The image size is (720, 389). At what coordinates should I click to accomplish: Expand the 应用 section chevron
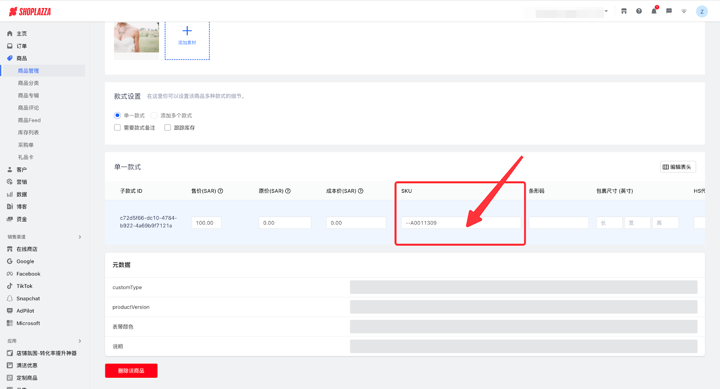80,341
